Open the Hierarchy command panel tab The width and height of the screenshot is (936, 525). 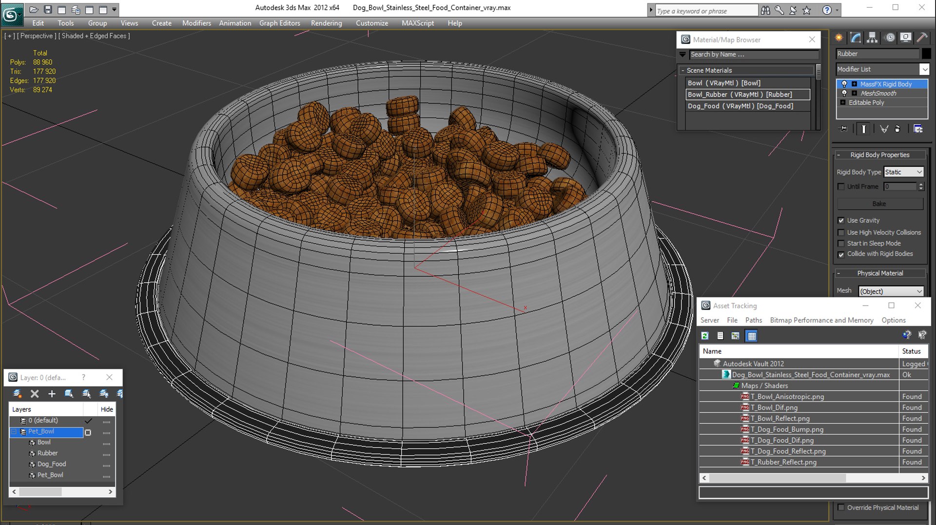(x=872, y=38)
